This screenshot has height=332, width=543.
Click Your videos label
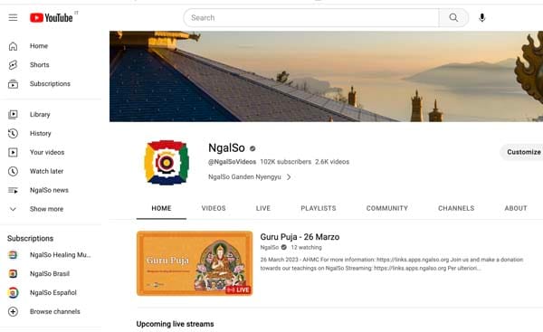coord(47,152)
